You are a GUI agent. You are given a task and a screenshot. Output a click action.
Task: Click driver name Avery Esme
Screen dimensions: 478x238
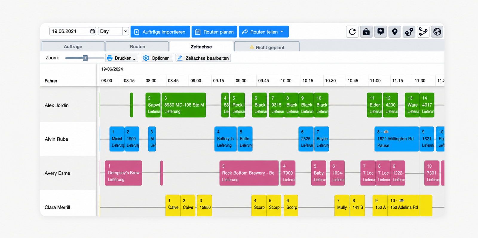[x=57, y=173]
